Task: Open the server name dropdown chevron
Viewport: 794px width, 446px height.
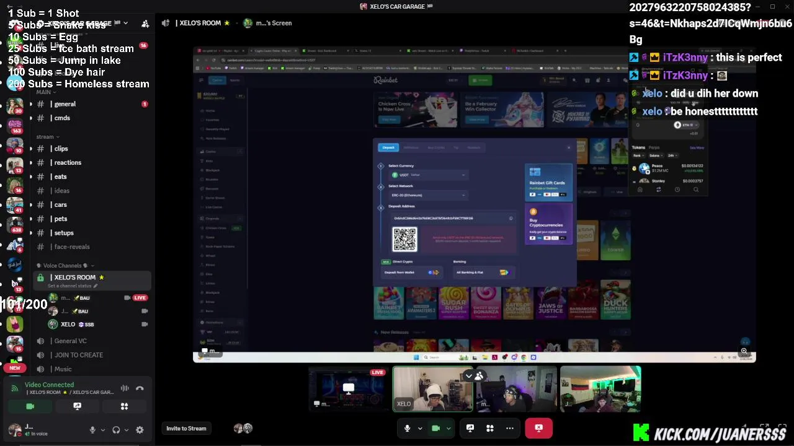Action: point(125,24)
